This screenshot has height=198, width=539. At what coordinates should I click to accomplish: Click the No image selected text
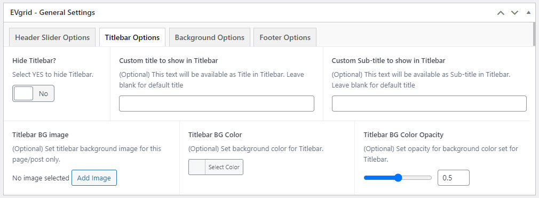[41, 178]
